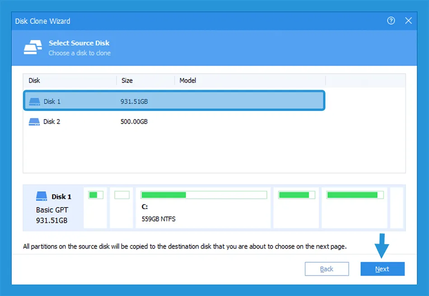Select the Disk 1 row

pyautogui.click(x=174, y=101)
